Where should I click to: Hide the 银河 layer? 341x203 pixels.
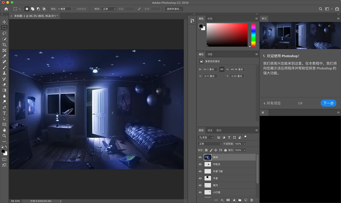pos(200,185)
